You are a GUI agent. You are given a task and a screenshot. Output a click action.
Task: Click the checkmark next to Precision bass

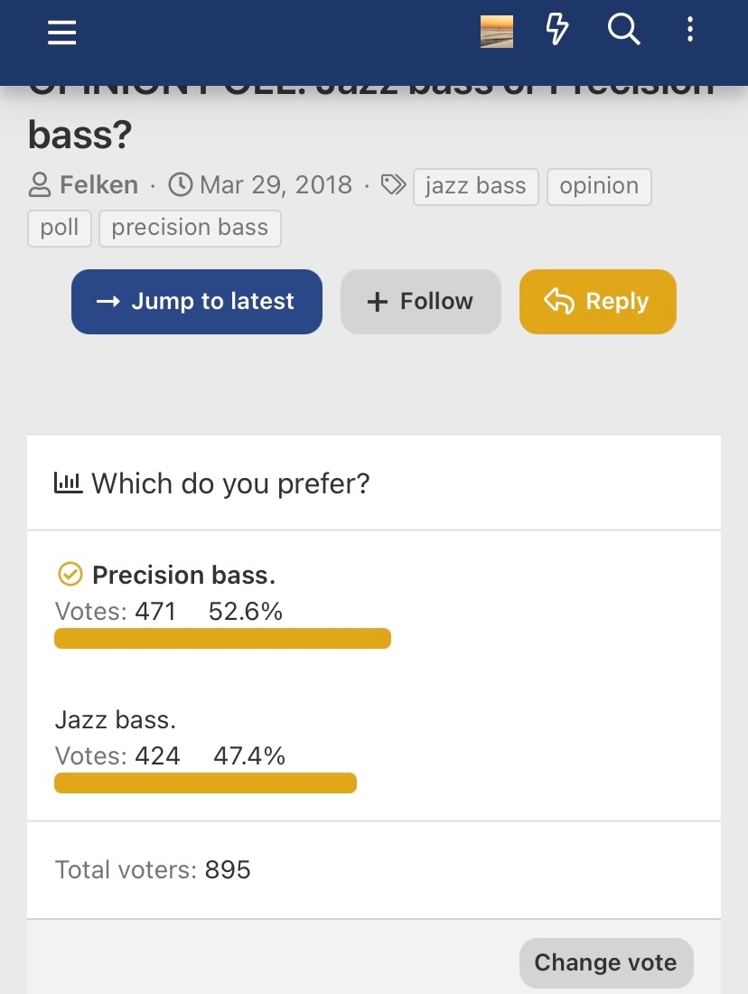click(x=70, y=575)
